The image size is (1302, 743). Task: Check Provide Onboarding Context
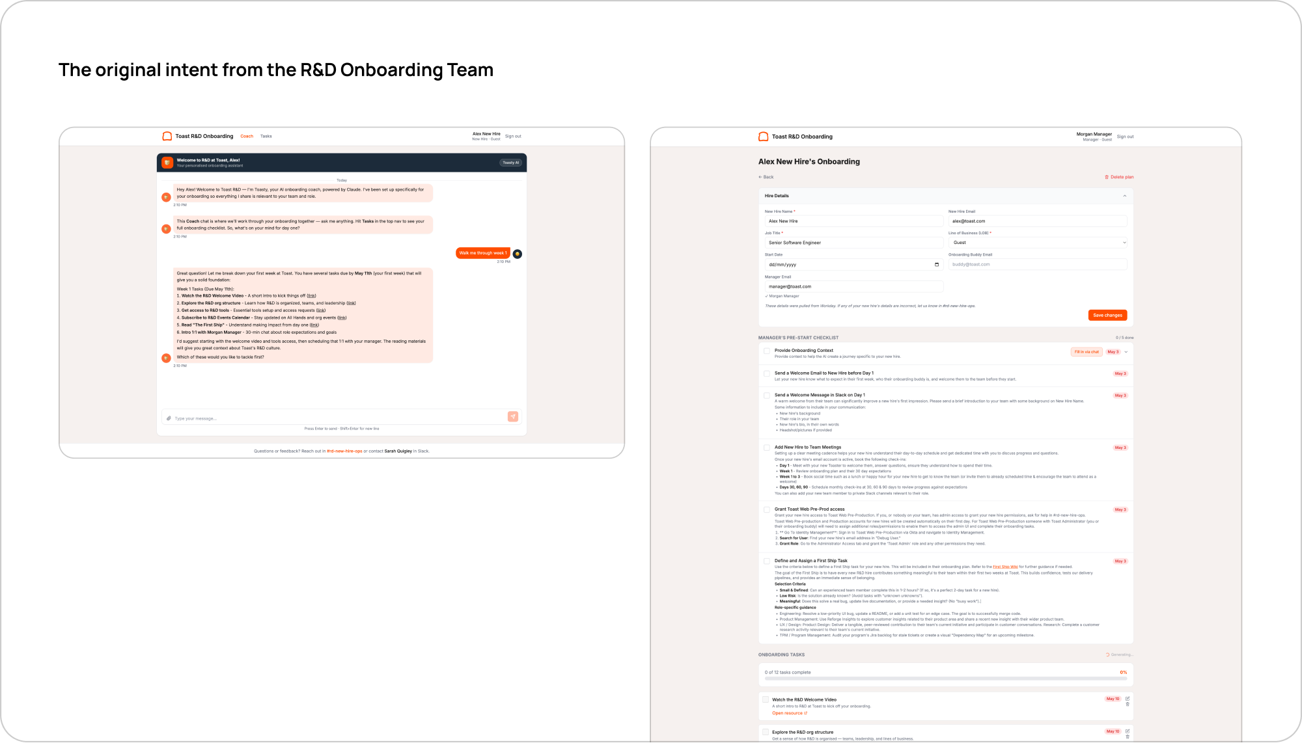tap(767, 351)
